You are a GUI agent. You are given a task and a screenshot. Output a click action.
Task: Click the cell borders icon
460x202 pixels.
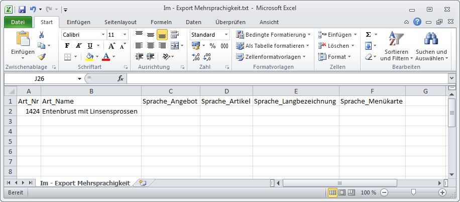pyautogui.click(x=67, y=57)
